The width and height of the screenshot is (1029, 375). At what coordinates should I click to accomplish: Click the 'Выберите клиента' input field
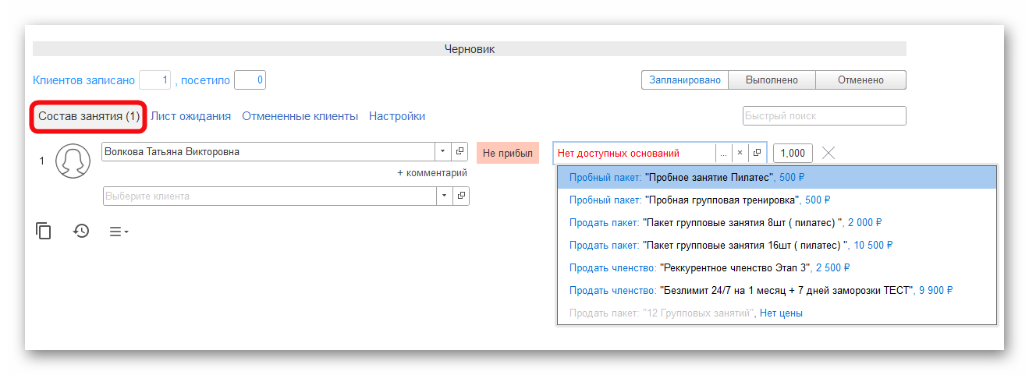(269, 196)
